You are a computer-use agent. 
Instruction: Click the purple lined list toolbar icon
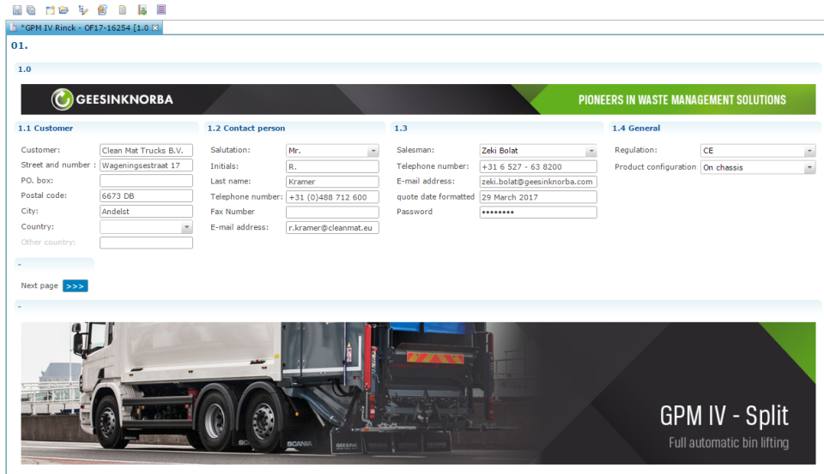[x=161, y=9]
